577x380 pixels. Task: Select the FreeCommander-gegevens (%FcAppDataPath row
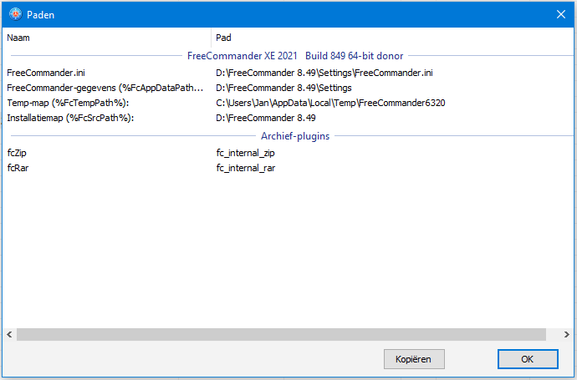point(105,88)
